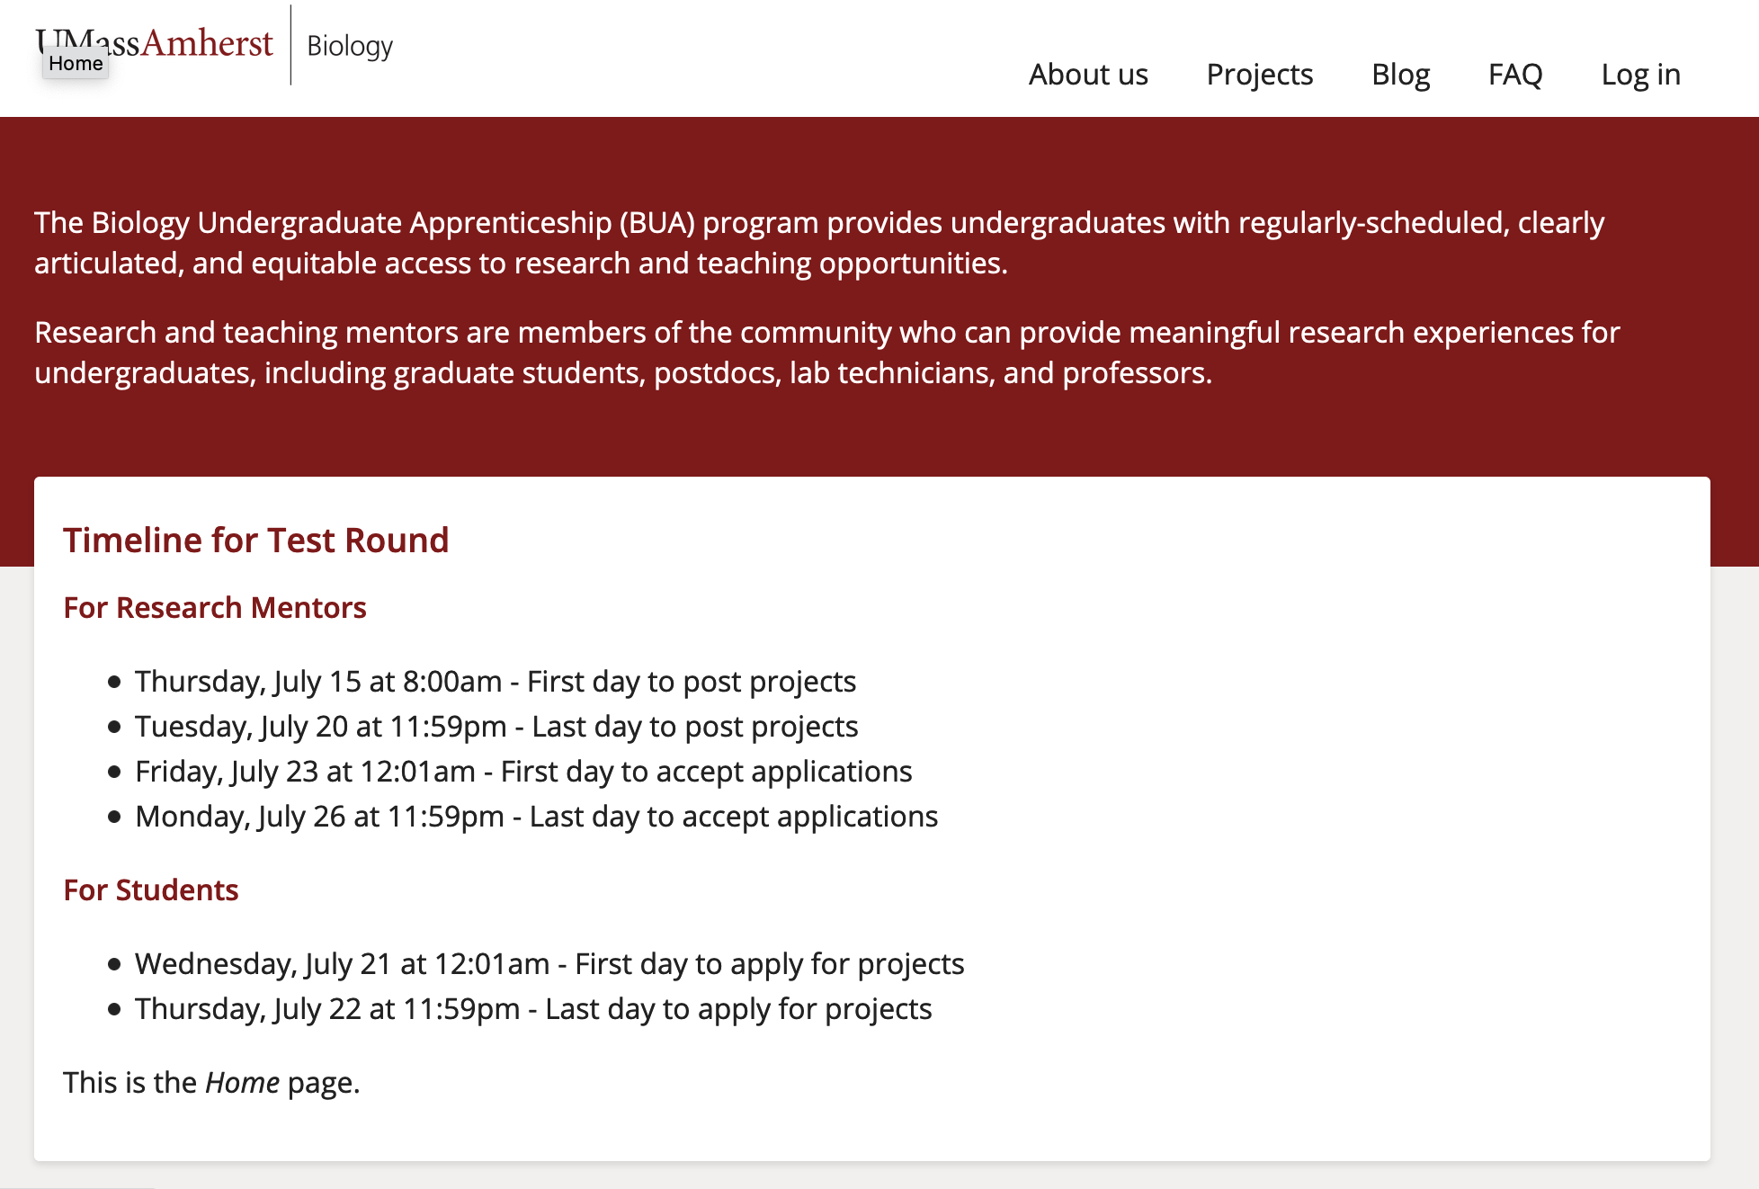Click the Log in link
1759x1189 pixels.
pyautogui.click(x=1640, y=75)
